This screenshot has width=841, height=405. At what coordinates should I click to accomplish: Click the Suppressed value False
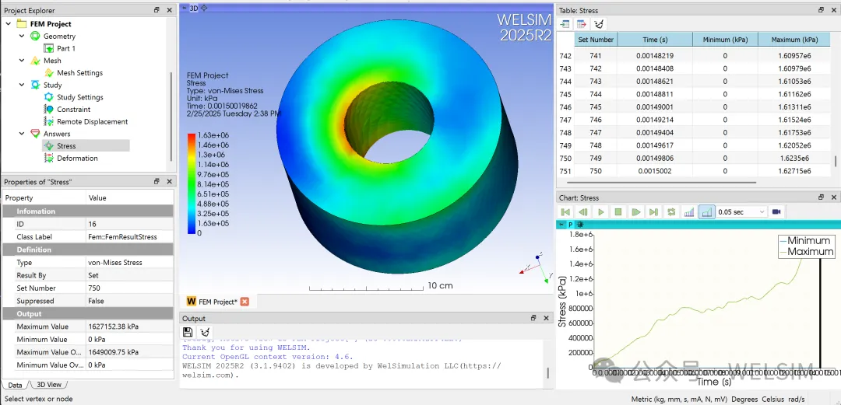(130, 301)
